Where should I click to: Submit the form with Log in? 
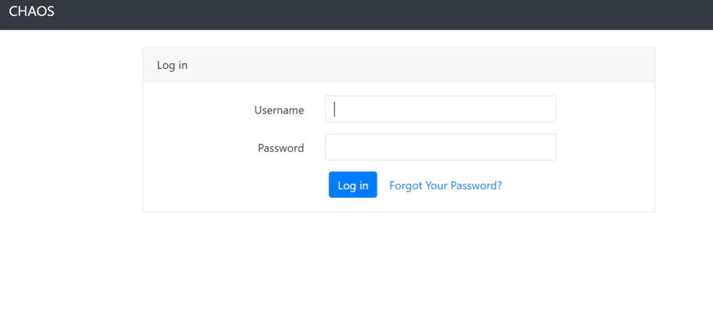click(x=352, y=185)
